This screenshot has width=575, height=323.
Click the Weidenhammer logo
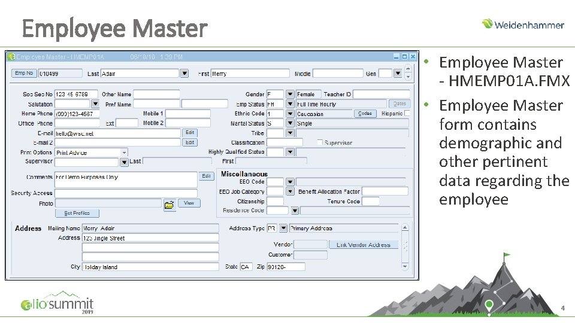point(523,24)
